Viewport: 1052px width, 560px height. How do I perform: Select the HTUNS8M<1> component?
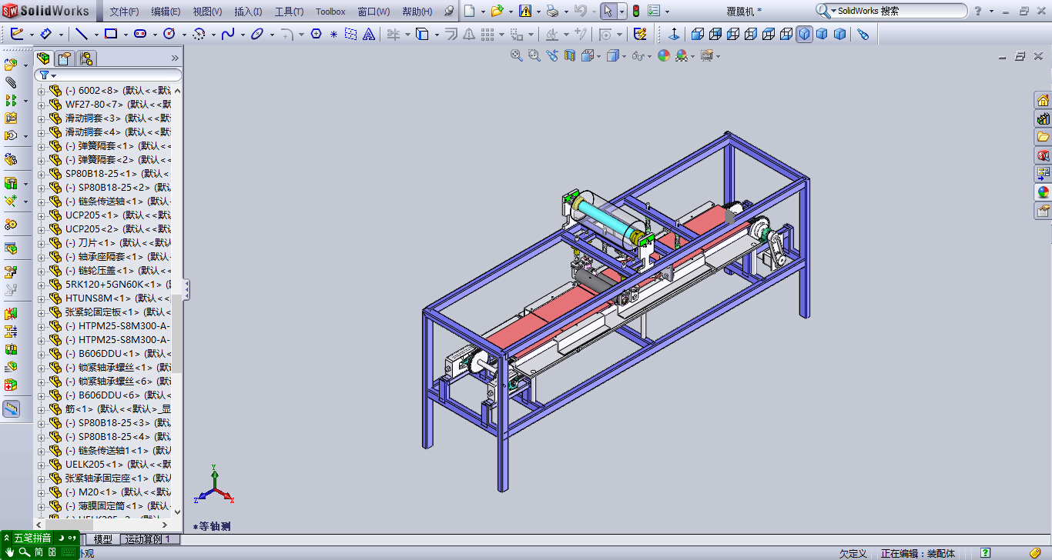(98, 298)
